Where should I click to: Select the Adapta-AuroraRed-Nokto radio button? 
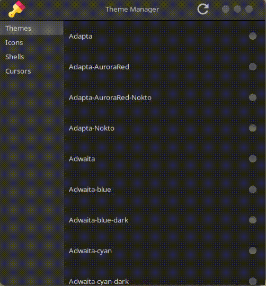(x=253, y=97)
